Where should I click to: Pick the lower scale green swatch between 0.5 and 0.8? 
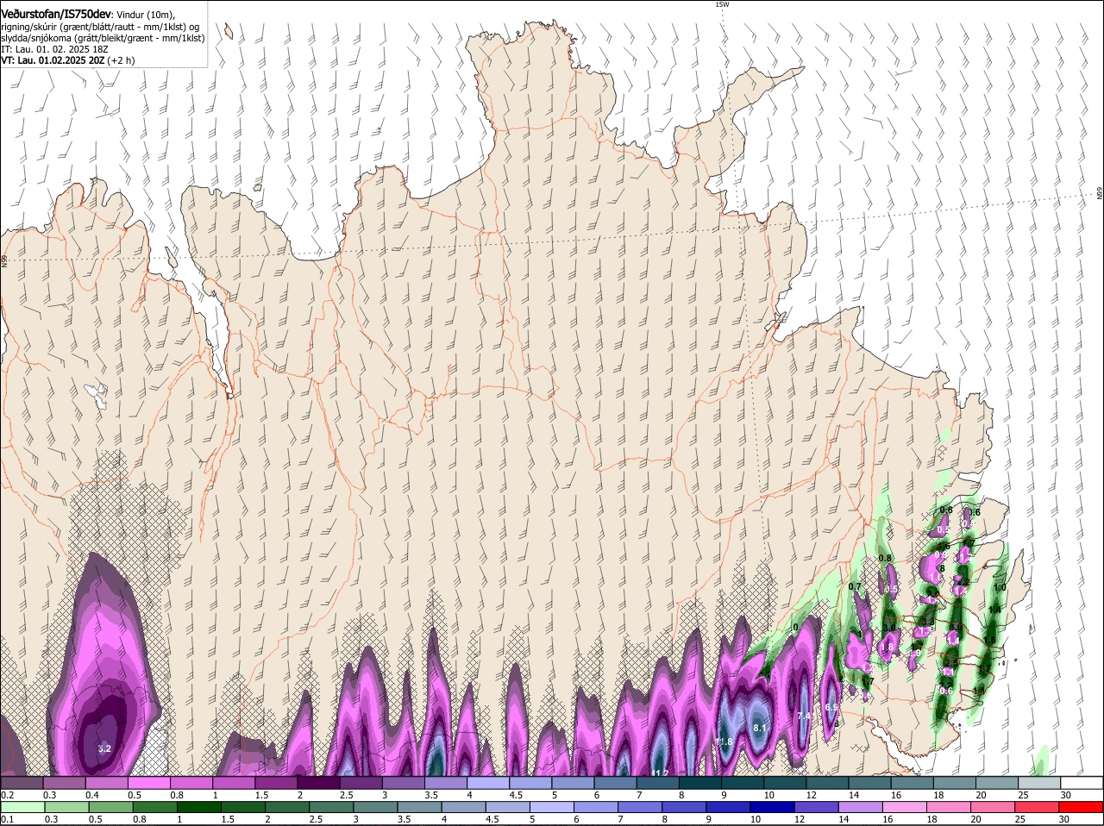[113, 808]
